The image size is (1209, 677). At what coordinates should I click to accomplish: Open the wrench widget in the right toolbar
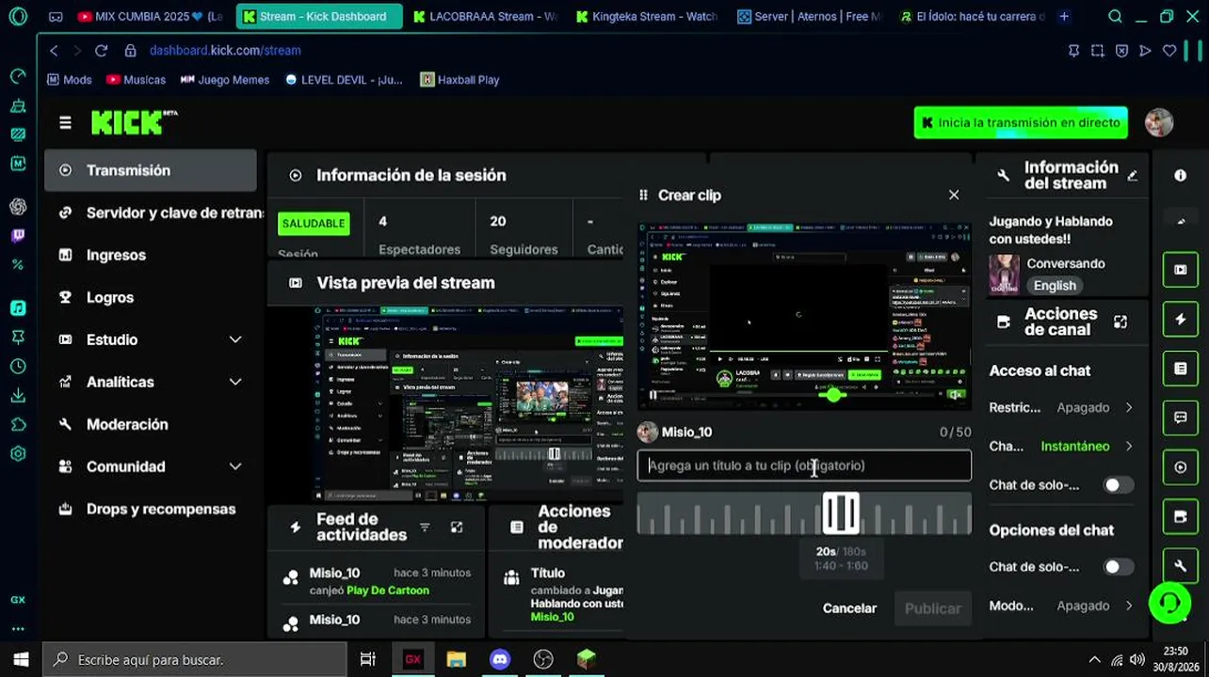click(x=1181, y=565)
